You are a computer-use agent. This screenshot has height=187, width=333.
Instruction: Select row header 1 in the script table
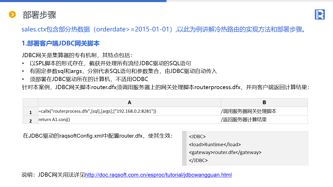30,111
